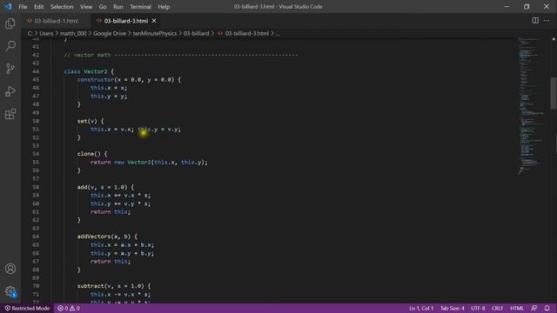Screen dimensions: 557x313
Task: Open the Search view icon
Action: click(x=10, y=46)
